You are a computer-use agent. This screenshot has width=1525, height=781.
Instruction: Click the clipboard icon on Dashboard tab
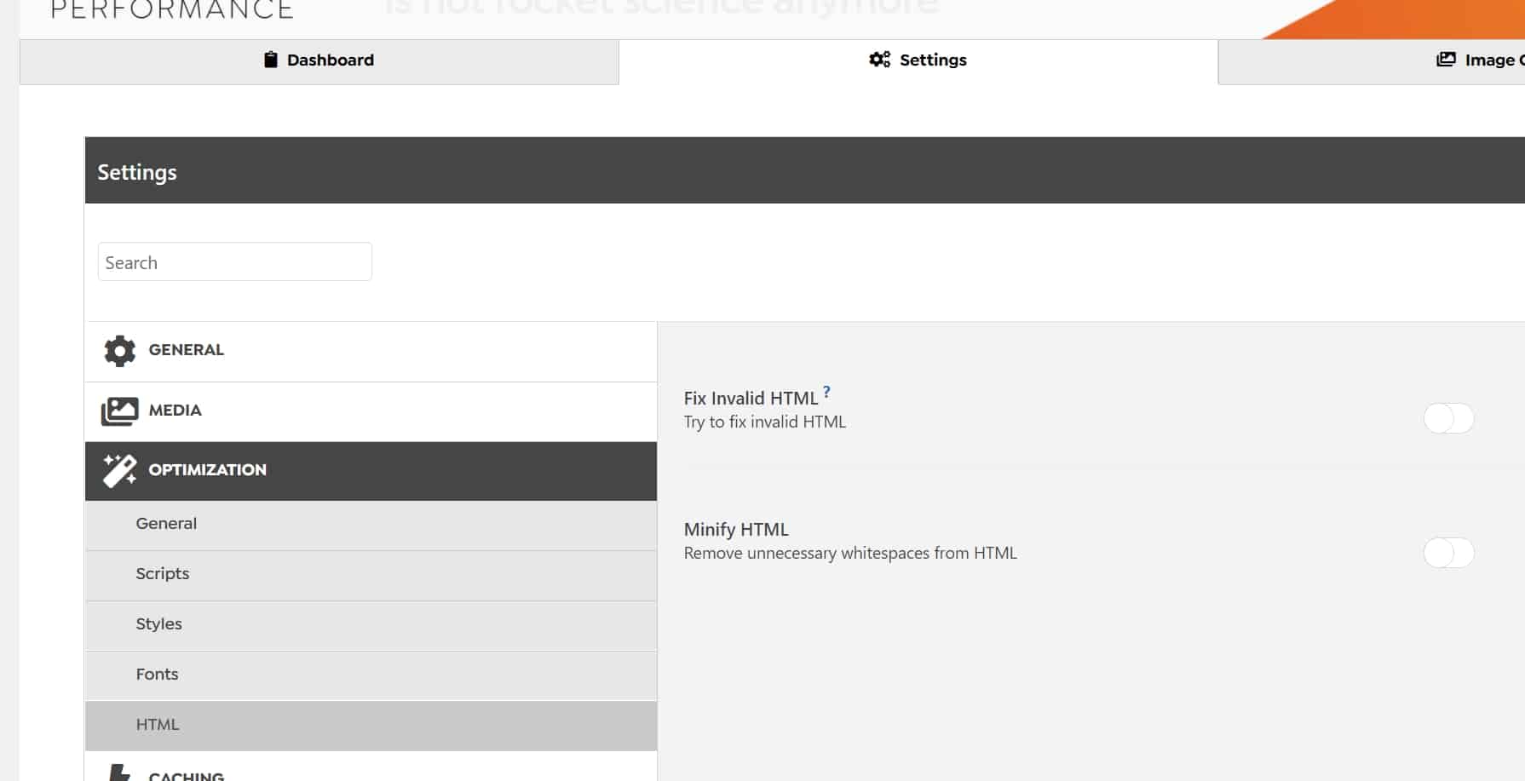tap(271, 60)
